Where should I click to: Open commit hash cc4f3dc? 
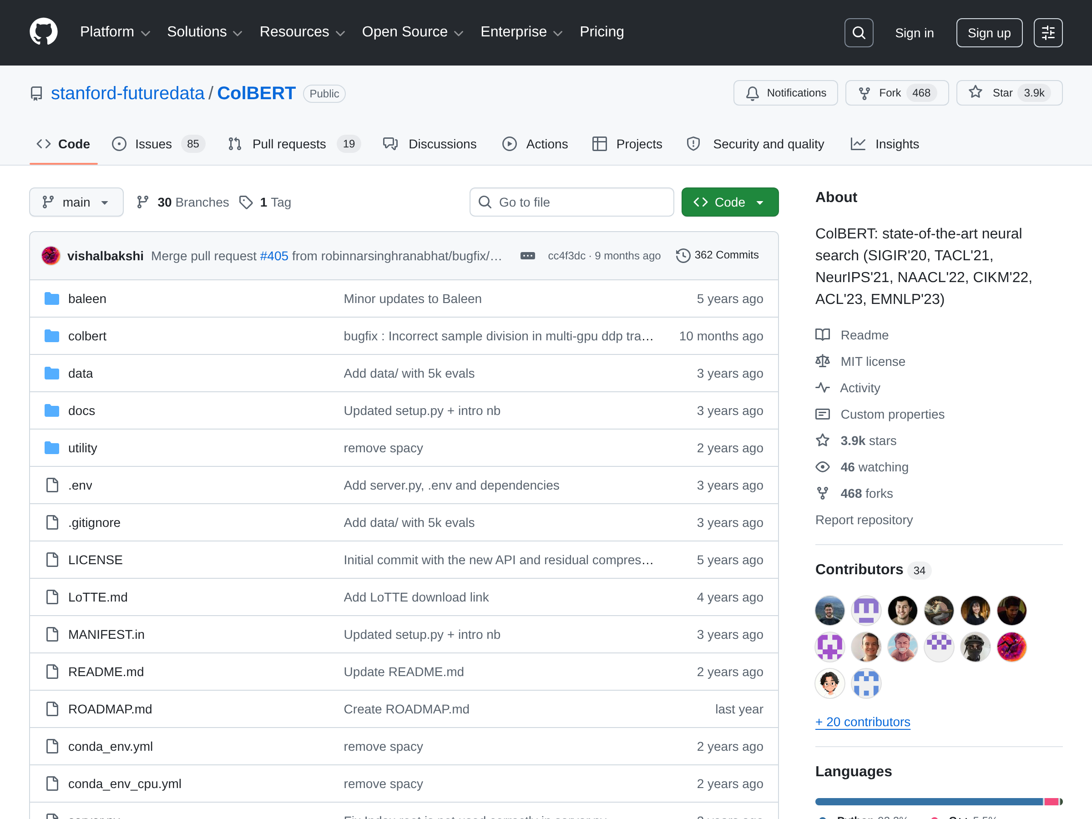click(566, 256)
